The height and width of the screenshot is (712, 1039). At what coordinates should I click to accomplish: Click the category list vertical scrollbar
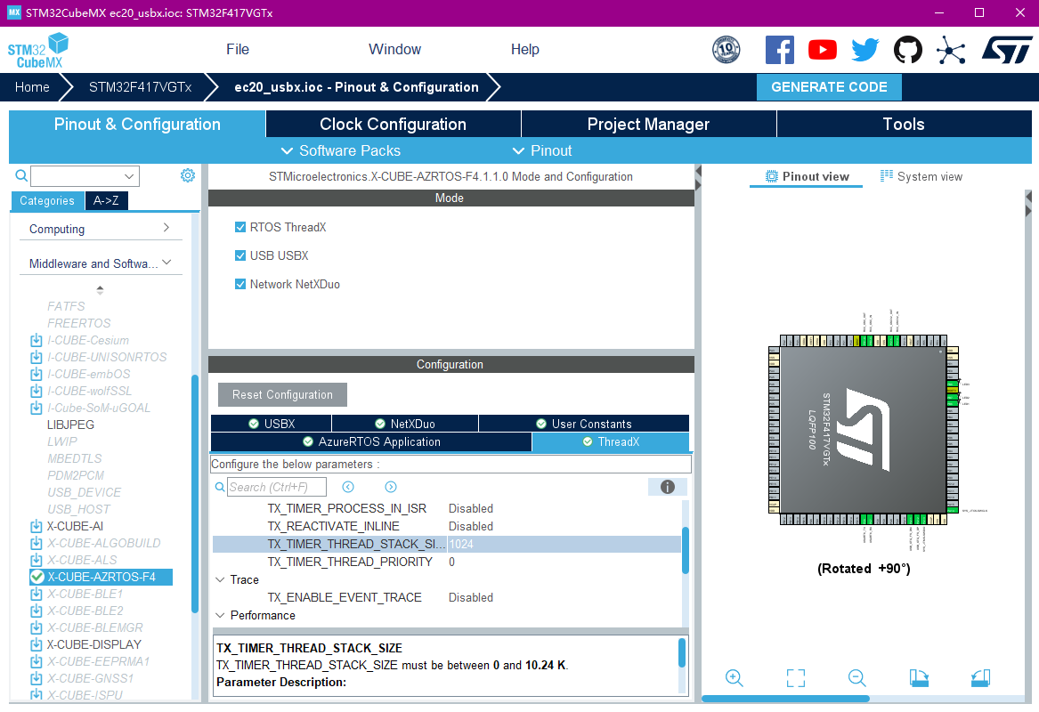pos(195,494)
